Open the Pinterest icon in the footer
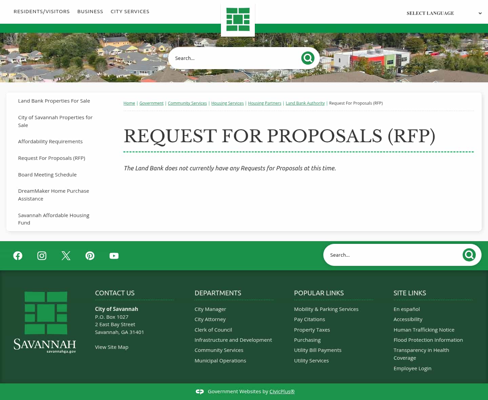 90,256
